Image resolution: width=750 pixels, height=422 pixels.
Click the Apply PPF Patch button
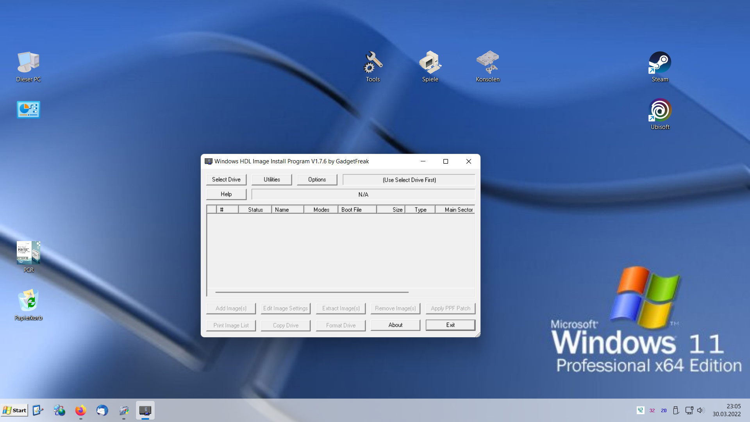pyautogui.click(x=450, y=308)
